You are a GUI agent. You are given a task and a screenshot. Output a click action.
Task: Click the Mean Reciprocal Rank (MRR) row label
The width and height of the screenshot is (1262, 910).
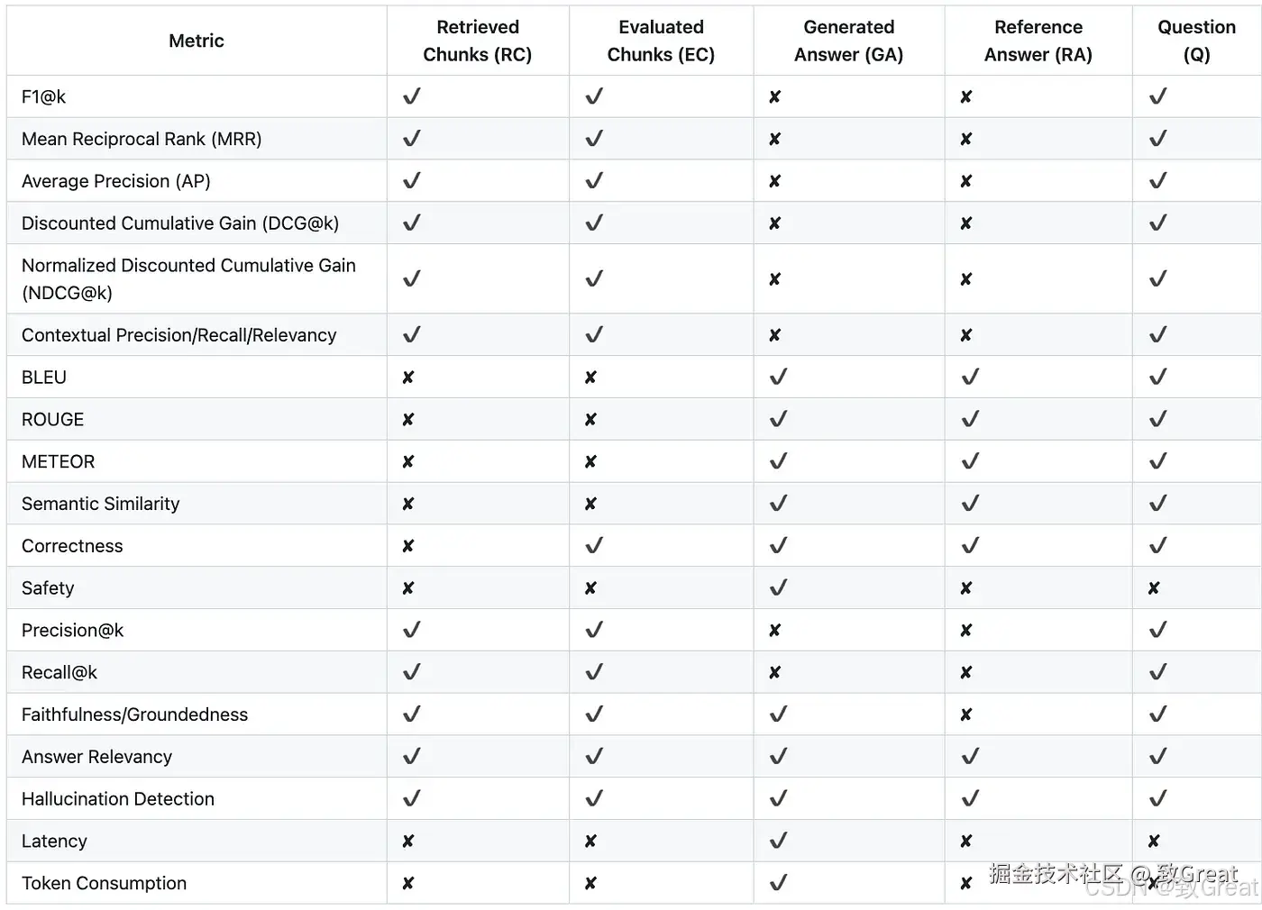point(142,139)
